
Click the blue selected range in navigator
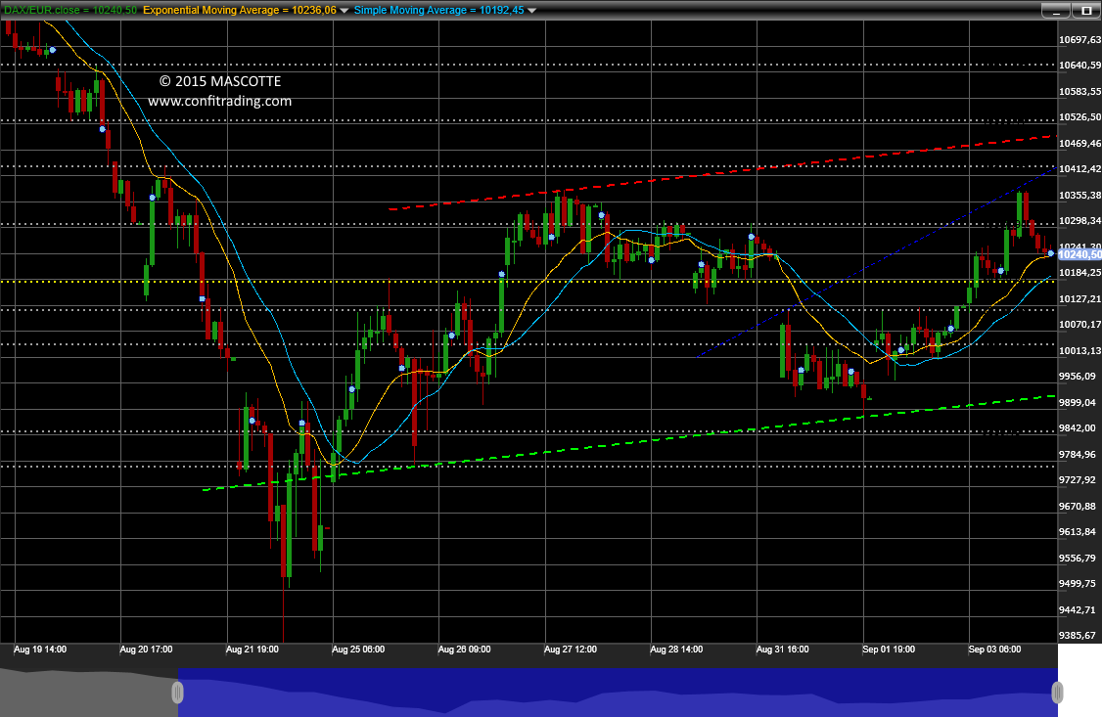[x=618, y=693]
